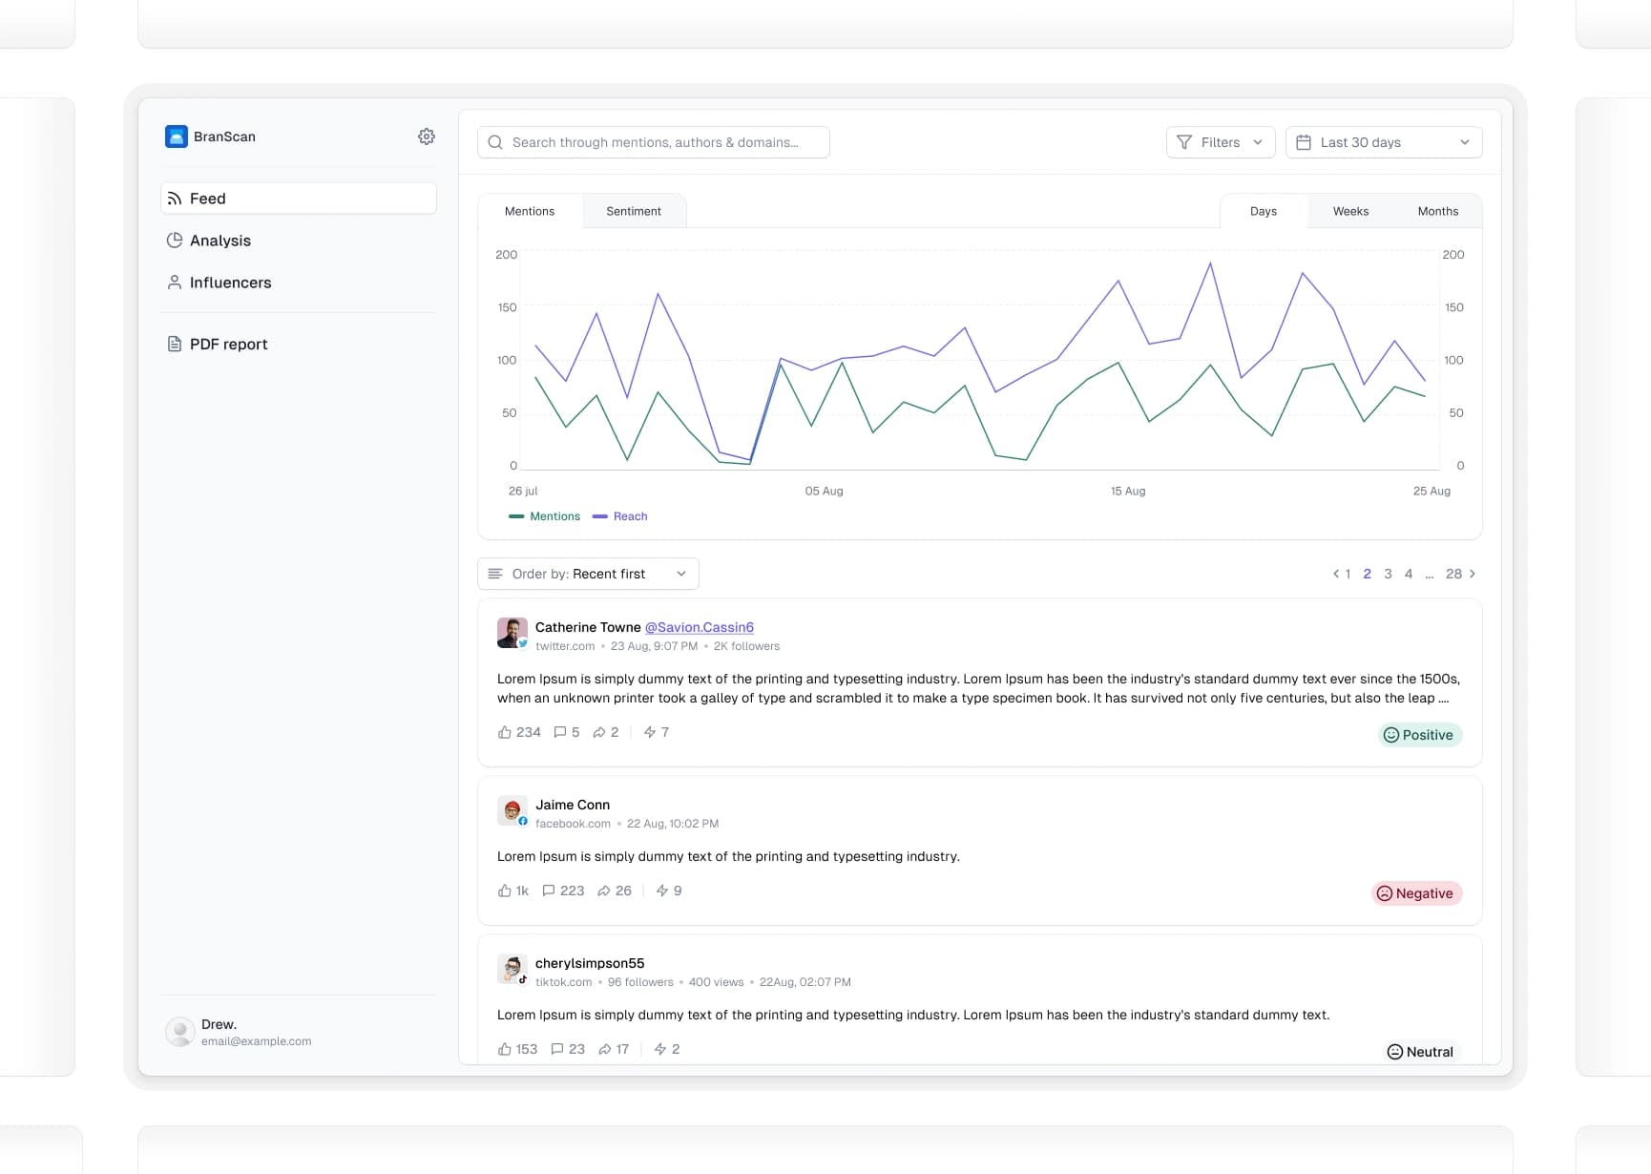This screenshot has height=1174, width=1651.
Task: Open the Order by Recent first dropdown
Action: (588, 574)
